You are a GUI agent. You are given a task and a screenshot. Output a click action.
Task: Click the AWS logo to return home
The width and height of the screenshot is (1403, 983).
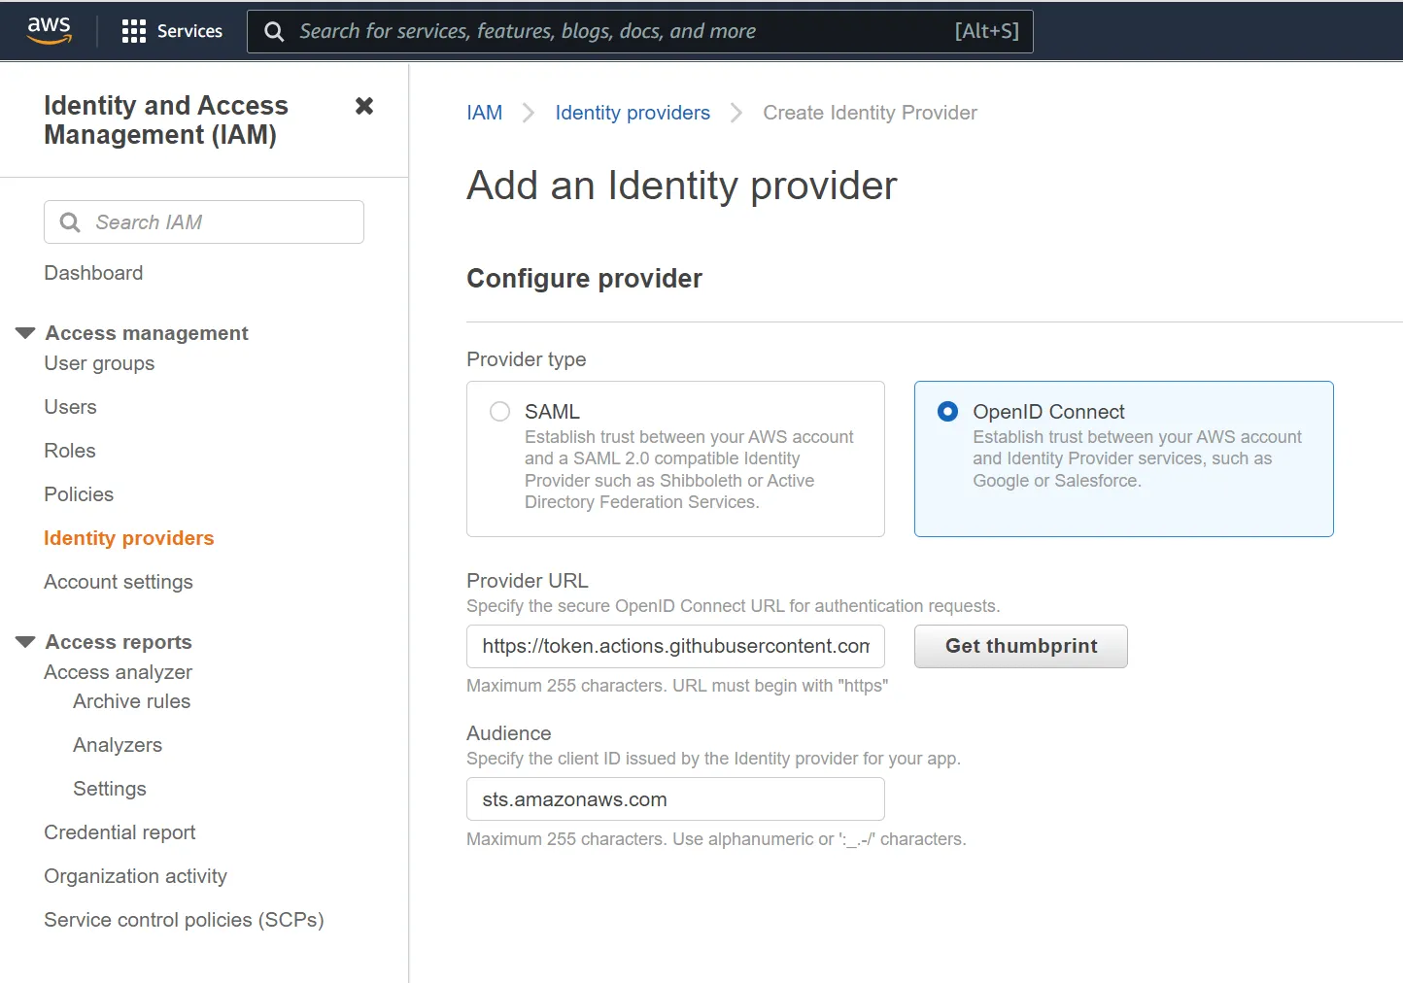point(49,30)
